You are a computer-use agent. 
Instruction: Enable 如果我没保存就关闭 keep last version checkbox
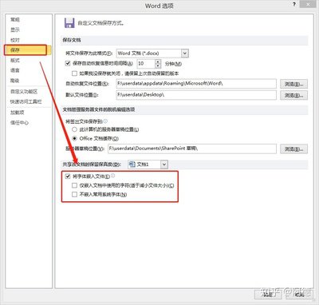coord(74,73)
